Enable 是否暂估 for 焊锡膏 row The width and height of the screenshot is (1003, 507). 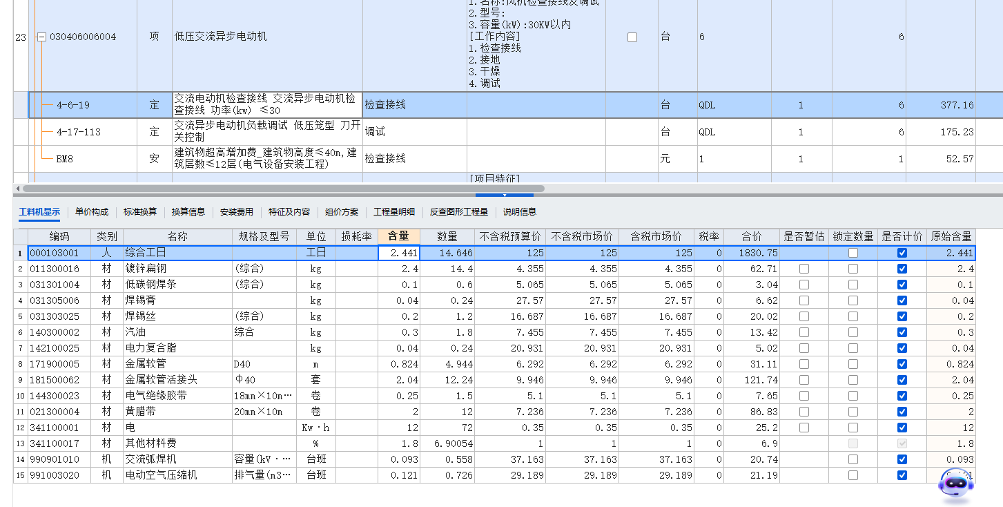(x=804, y=300)
